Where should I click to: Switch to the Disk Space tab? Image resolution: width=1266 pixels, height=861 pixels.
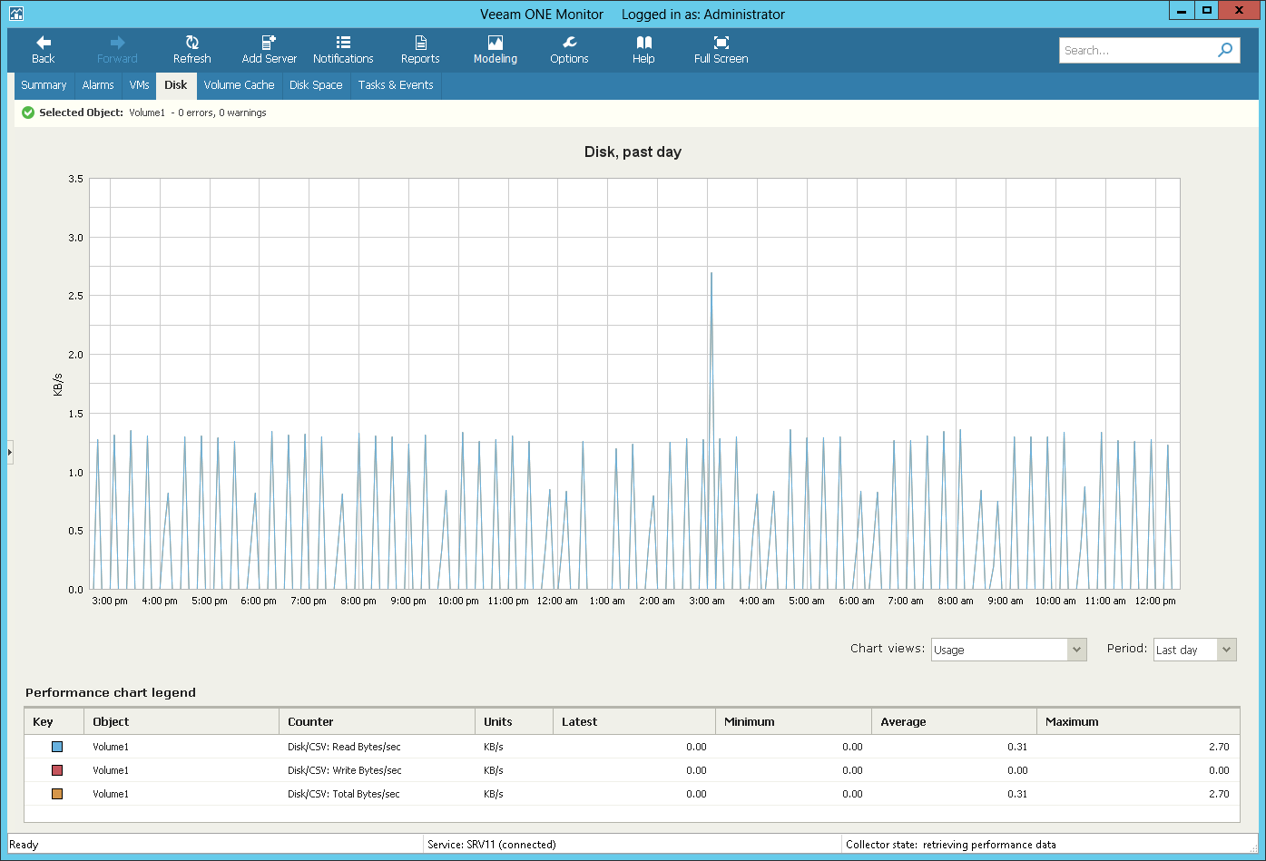click(316, 85)
